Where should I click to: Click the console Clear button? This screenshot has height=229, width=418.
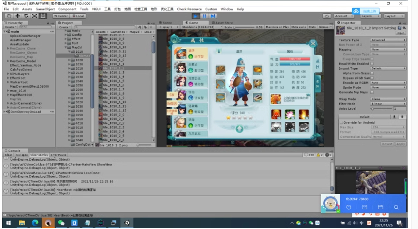click(9, 155)
